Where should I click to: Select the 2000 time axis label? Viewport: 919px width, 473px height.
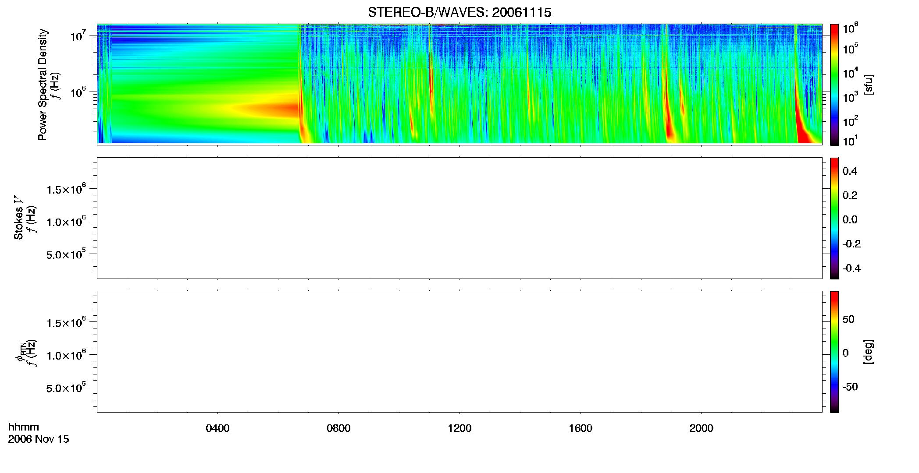click(701, 428)
